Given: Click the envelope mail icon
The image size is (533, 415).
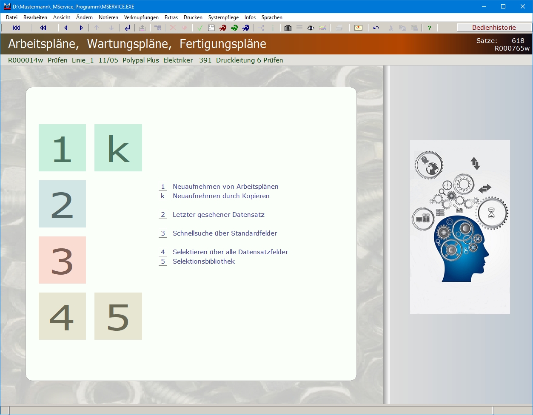Looking at the screenshot, I should click(x=359, y=28).
